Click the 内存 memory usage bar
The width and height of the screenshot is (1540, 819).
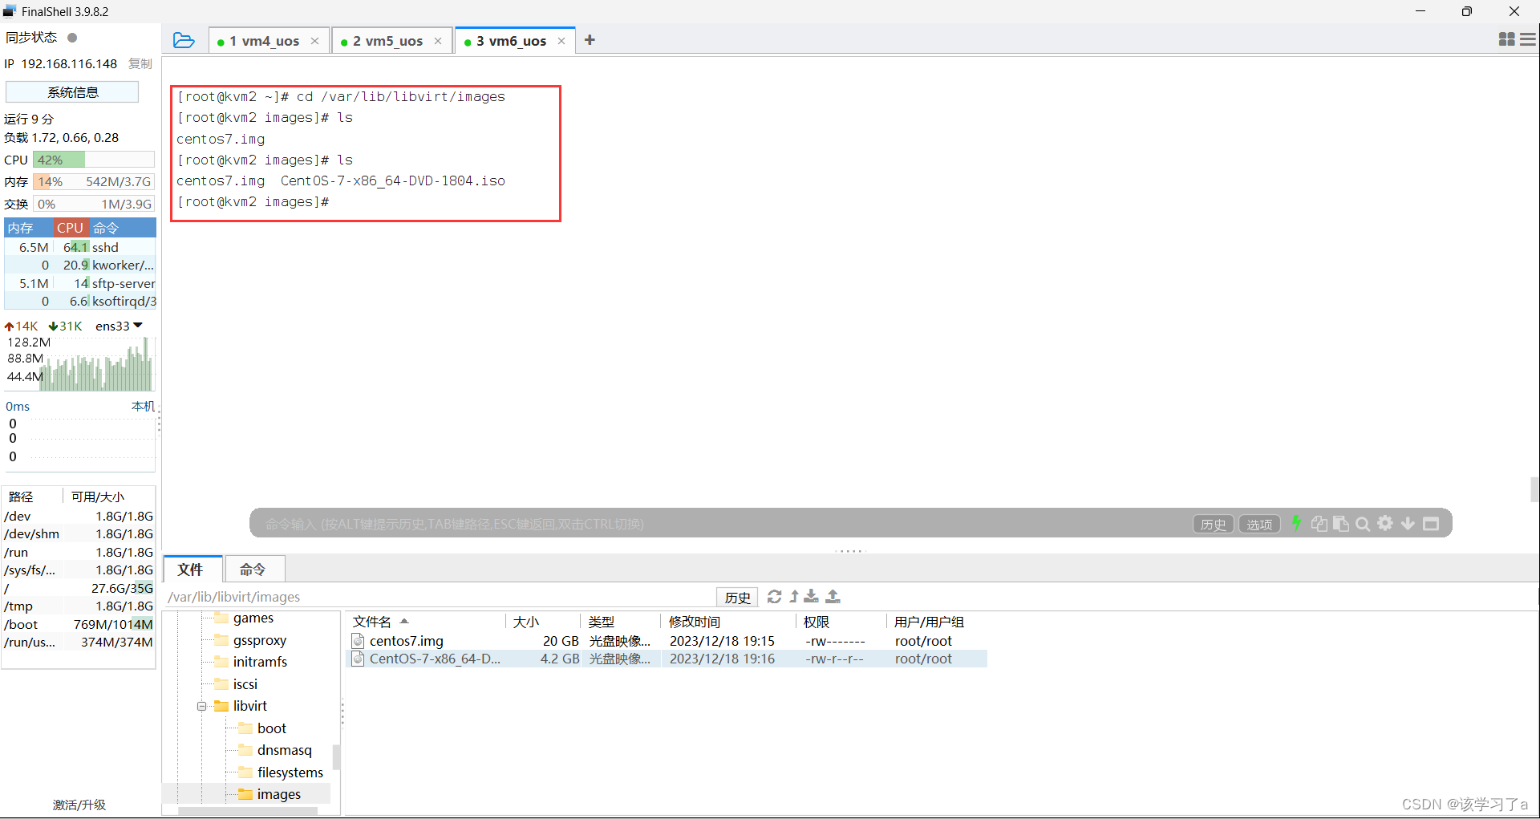(x=94, y=182)
